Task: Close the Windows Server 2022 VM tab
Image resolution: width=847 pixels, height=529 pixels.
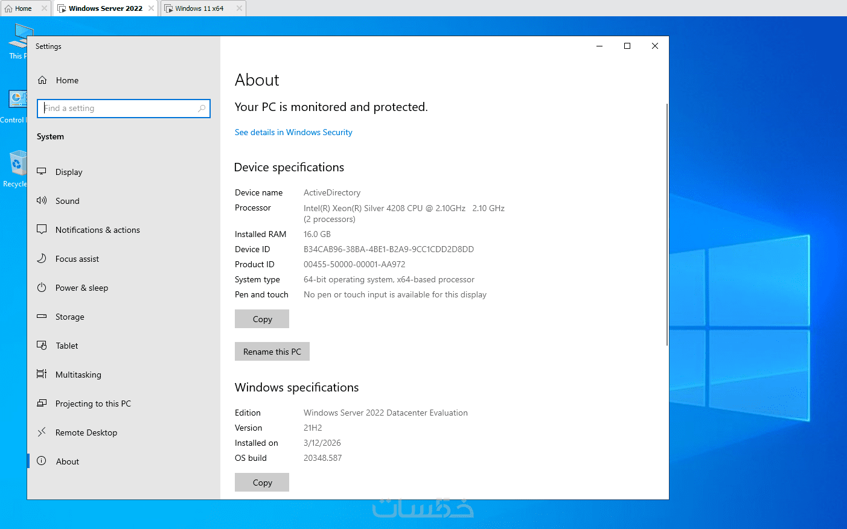Action: click(151, 8)
